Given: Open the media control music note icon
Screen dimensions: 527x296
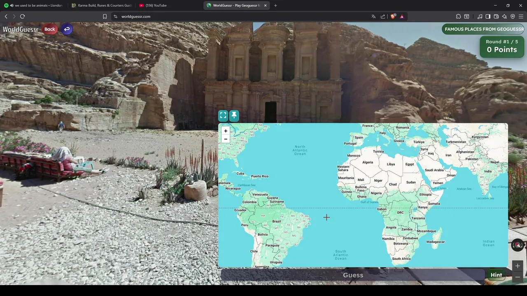Looking at the screenshot, I should pos(480,16).
